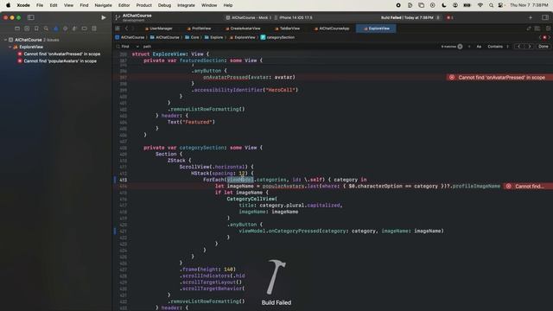The width and height of the screenshot is (553, 311).
Task: Open the macOS Spotlight search icon
Action: click(491, 5)
